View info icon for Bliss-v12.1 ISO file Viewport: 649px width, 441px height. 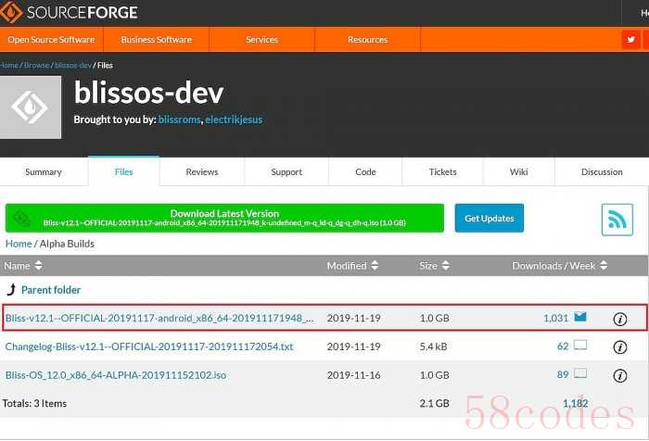point(620,319)
